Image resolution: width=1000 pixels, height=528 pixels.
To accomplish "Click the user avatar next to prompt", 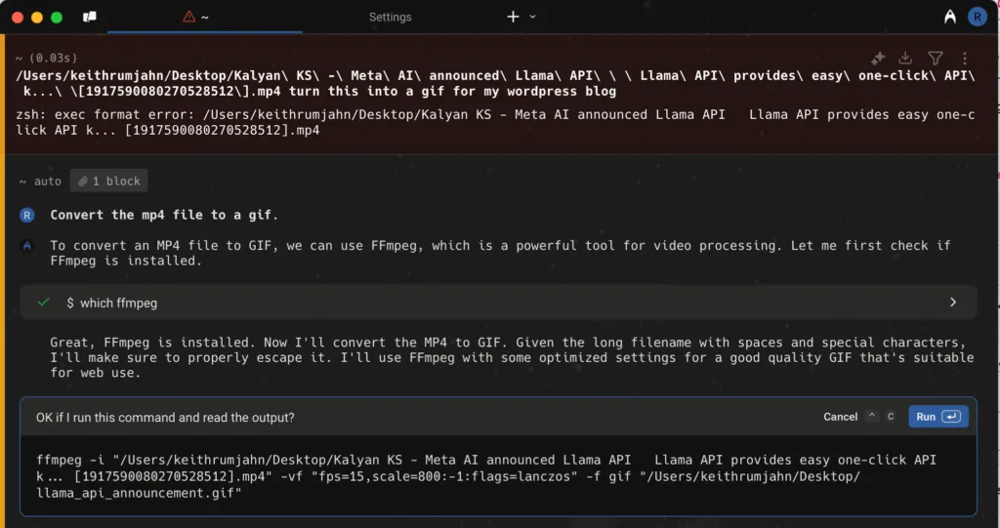I will tap(27, 215).
